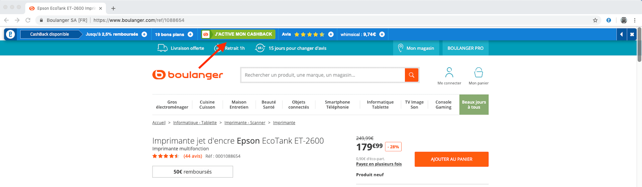642x187 pixels.
Task: Open the Beaux jours à tous menu
Action: point(474,105)
